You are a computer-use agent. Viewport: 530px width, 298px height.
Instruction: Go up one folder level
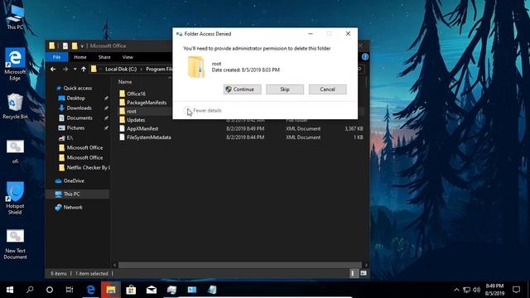coord(84,70)
